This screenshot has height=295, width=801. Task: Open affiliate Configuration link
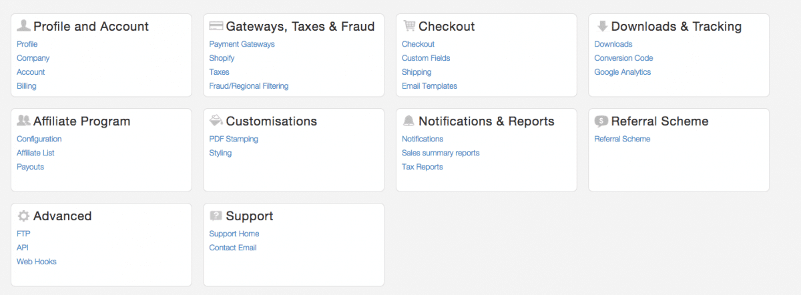[39, 139]
